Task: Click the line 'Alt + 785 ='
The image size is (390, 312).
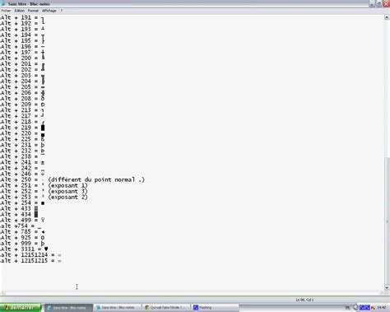Action: point(22,232)
